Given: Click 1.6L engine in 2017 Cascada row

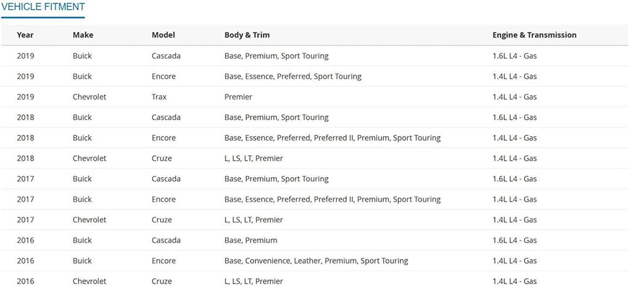Looking at the screenshot, I should click(x=515, y=179).
